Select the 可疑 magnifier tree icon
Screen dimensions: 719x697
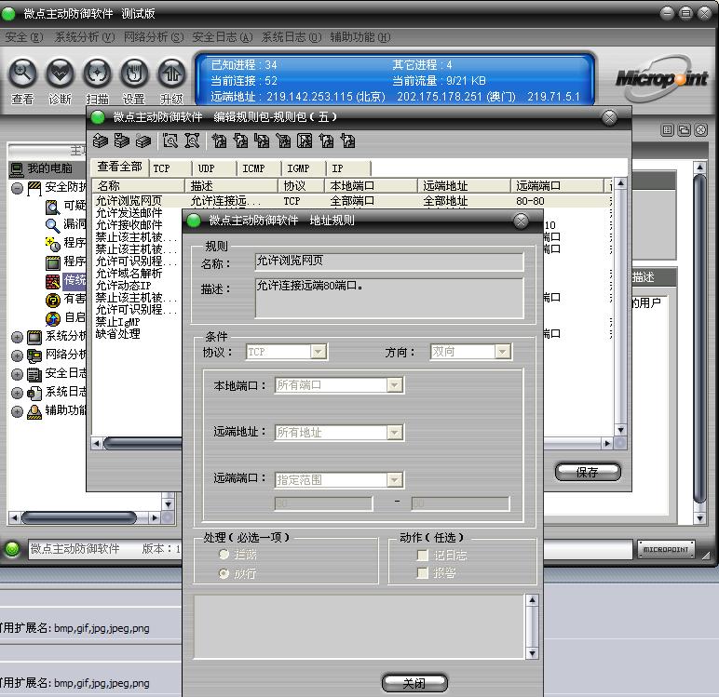53,208
